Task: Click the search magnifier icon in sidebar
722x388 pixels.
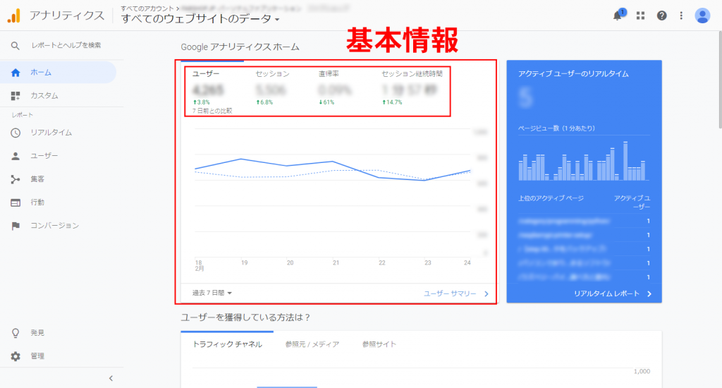Action: click(16, 46)
